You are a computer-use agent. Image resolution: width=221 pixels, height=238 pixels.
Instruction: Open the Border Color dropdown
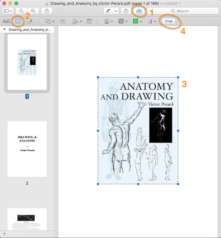tap(123, 21)
